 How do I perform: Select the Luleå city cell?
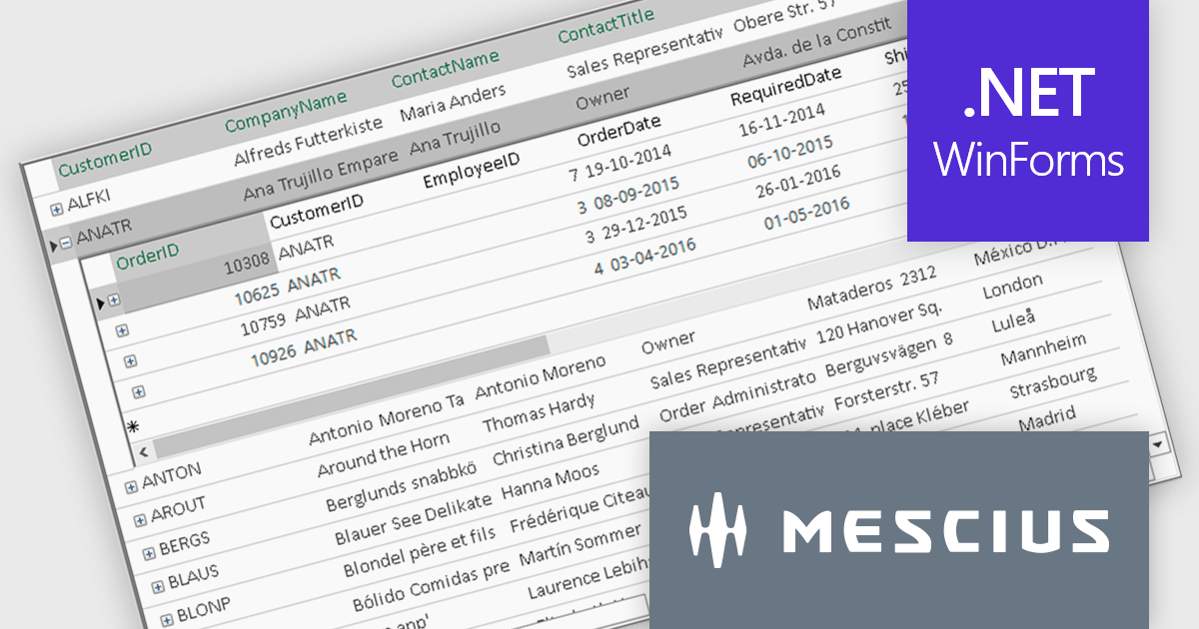click(1012, 320)
